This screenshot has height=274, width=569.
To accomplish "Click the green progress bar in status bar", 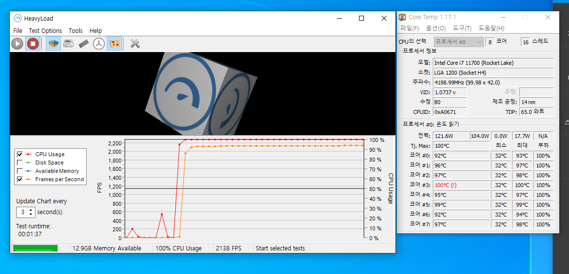I will pos(35,248).
